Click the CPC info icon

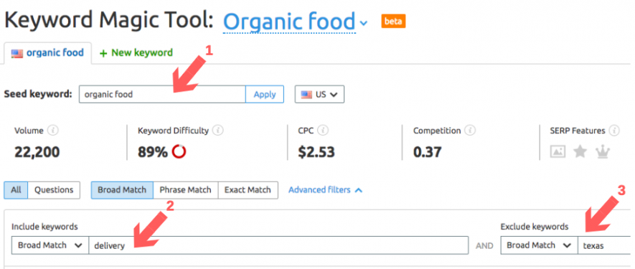(x=323, y=131)
